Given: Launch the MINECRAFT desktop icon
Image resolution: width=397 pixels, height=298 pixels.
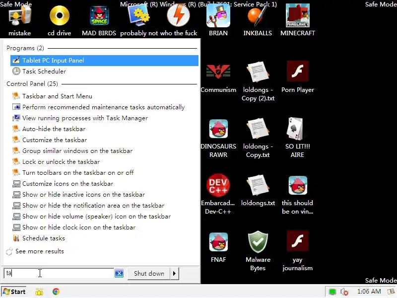Looking at the screenshot, I should (x=297, y=16).
